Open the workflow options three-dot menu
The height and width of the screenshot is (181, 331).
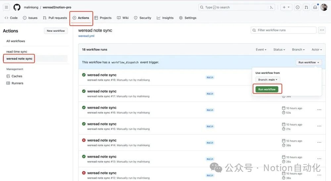click(x=322, y=30)
